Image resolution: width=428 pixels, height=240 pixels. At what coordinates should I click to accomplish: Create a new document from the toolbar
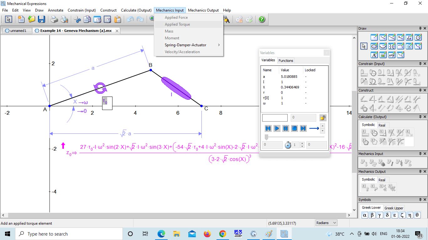pyautogui.click(x=21, y=19)
